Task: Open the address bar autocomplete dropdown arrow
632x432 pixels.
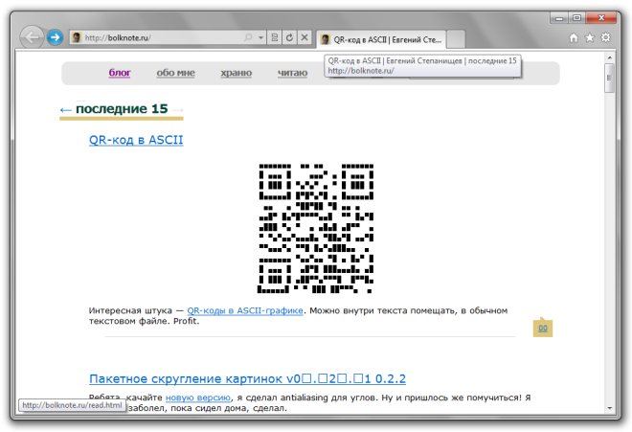Action: tap(260, 37)
